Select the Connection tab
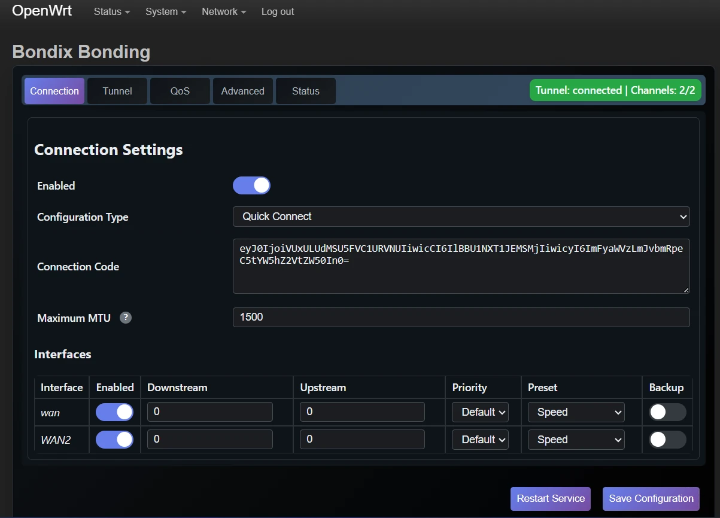Image resolution: width=720 pixels, height=518 pixels. pyautogui.click(x=54, y=91)
